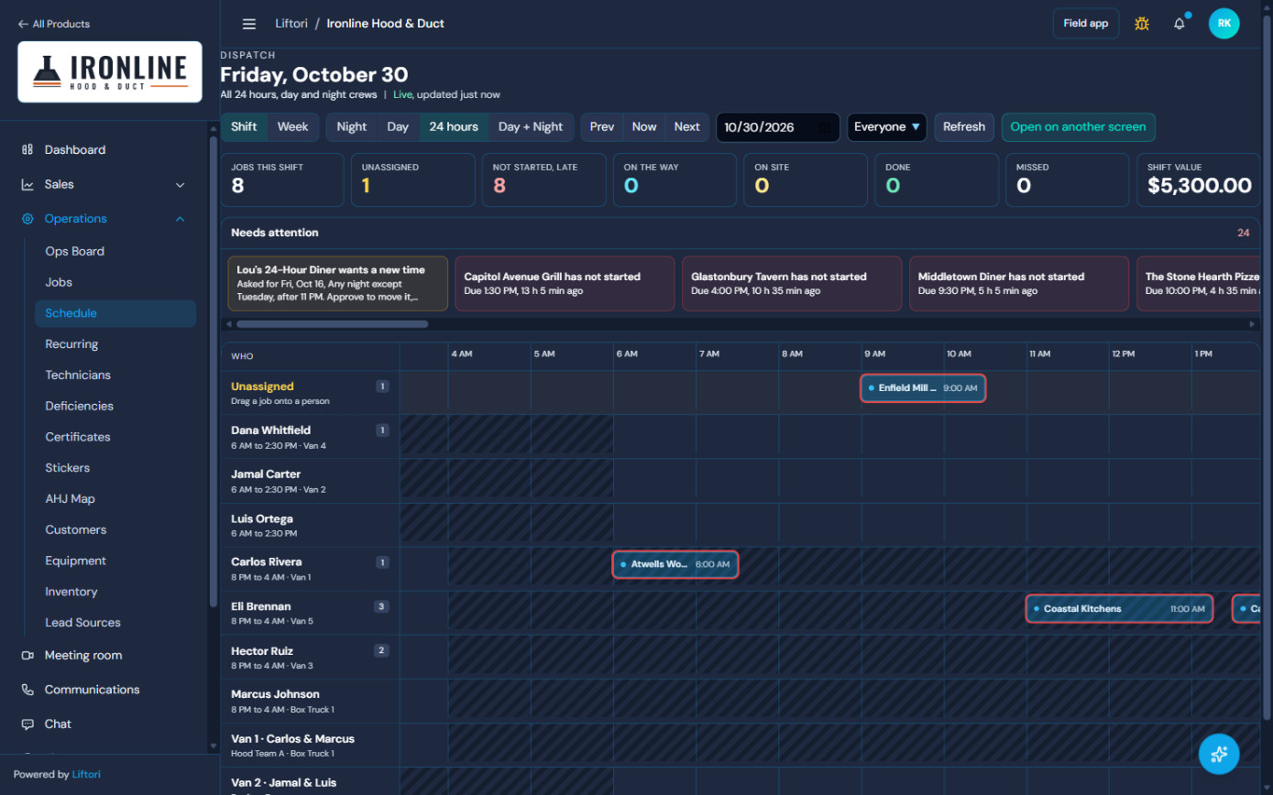Open the Coastal Kitchens job block
This screenshot has width=1273, height=795.
pos(1119,609)
